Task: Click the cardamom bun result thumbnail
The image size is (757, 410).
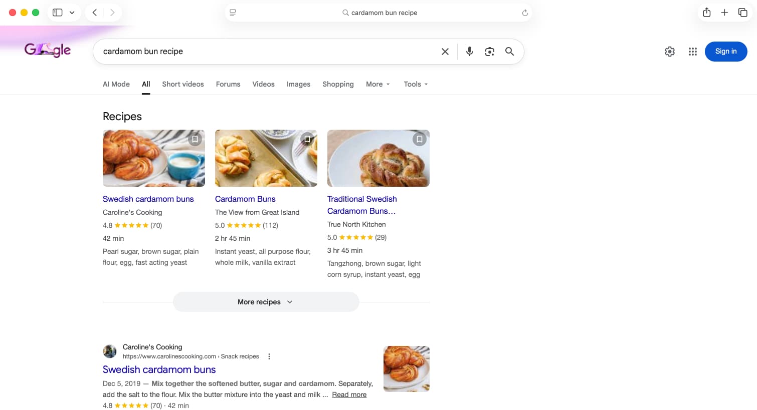Action: [x=406, y=368]
